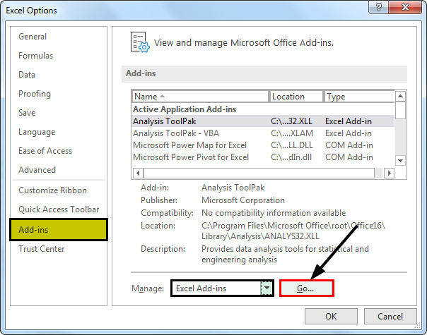Click 'No compatibility information available' text
Image resolution: width=427 pixels, height=335 pixels.
274,213
